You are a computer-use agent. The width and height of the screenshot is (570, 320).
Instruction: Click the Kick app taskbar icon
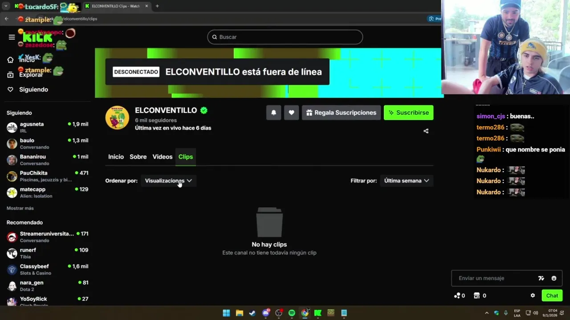pos(318,313)
